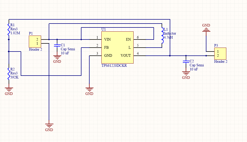
Task: Click Res3 comment near R2
Action: point(14,73)
